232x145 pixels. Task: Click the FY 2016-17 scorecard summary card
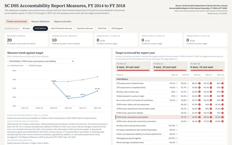click(170, 67)
